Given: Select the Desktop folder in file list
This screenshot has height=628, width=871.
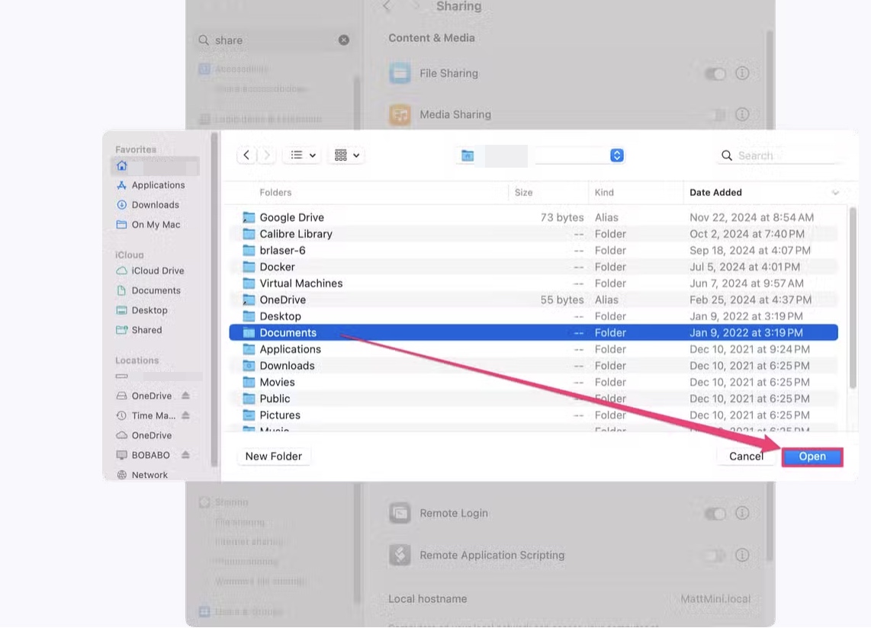Looking at the screenshot, I should tap(533, 316).
